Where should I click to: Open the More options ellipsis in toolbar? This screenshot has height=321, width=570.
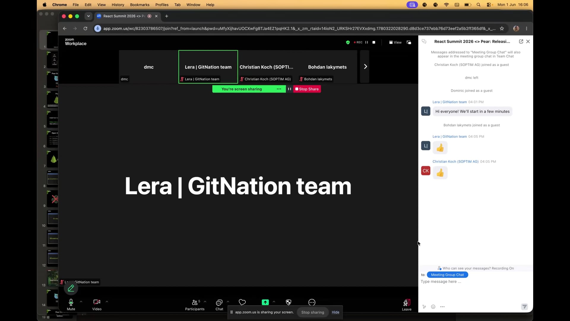[312, 302]
